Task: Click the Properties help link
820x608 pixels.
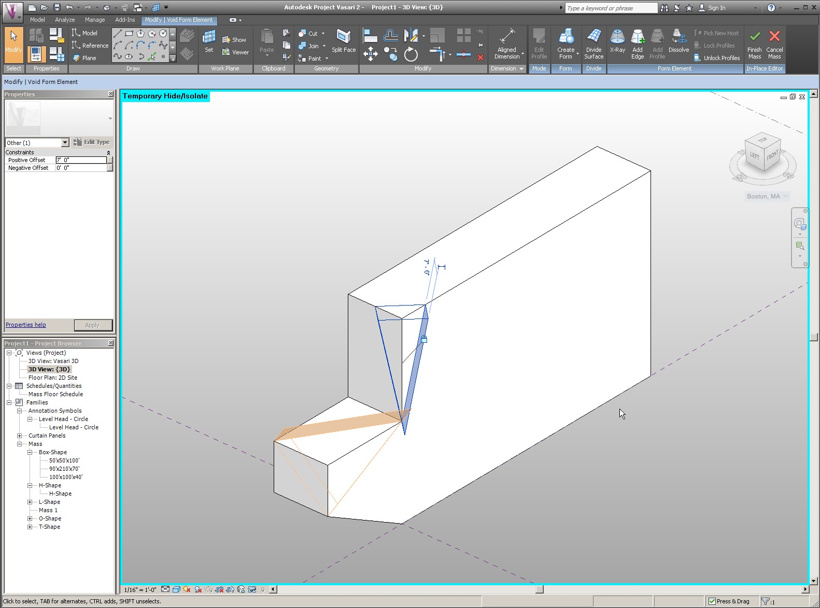Action: pos(26,325)
